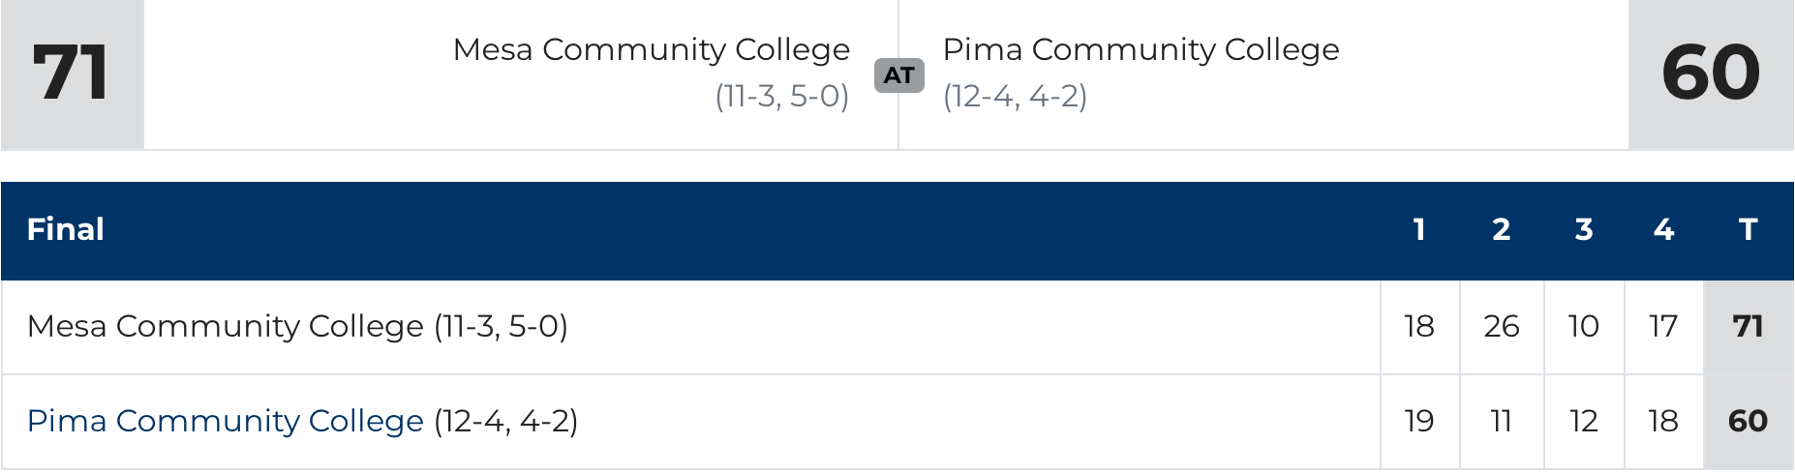Click the quarter 2 column header
1795x473 pixels.
pyautogui.click(x=1501, y=229)
